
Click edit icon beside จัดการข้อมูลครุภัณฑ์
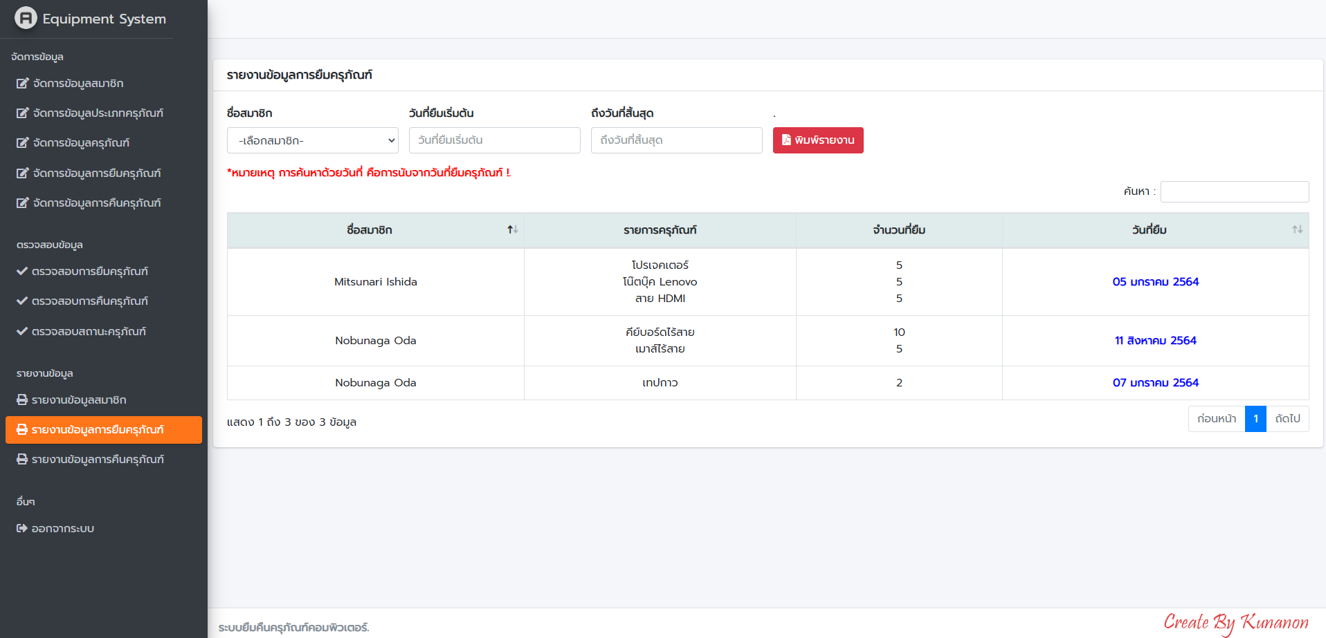[x=23, y=143]
